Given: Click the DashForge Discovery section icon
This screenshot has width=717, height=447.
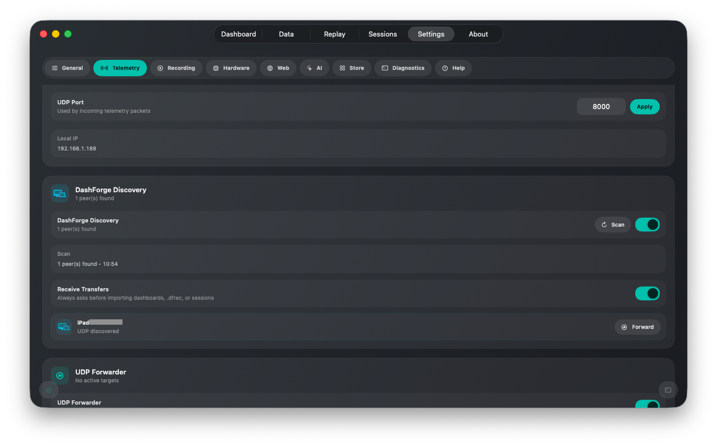Looking at the screenshot, I should coord(60,193).
